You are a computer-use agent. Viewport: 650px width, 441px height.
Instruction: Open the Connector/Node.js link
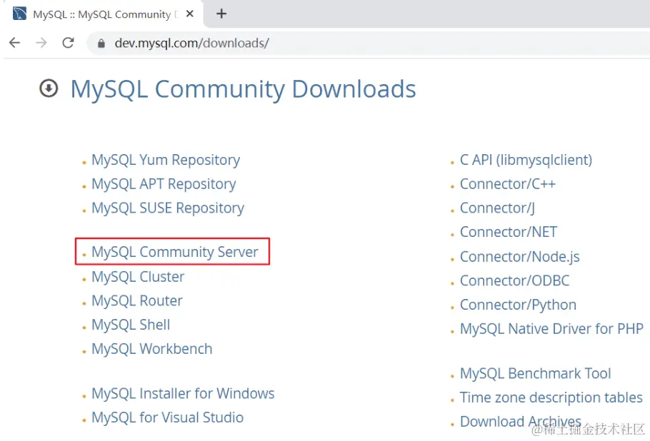[x=519, y=257]
